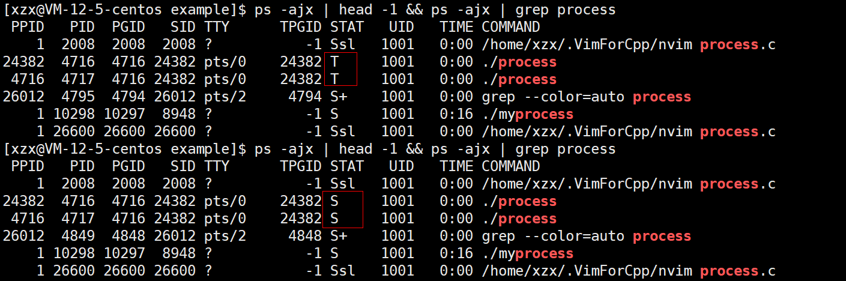Click ./process command beside the T-state PID 4717

[519, 79]
